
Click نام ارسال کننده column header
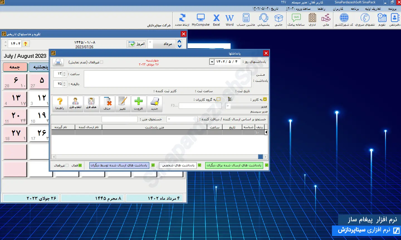tap(89, 127)
